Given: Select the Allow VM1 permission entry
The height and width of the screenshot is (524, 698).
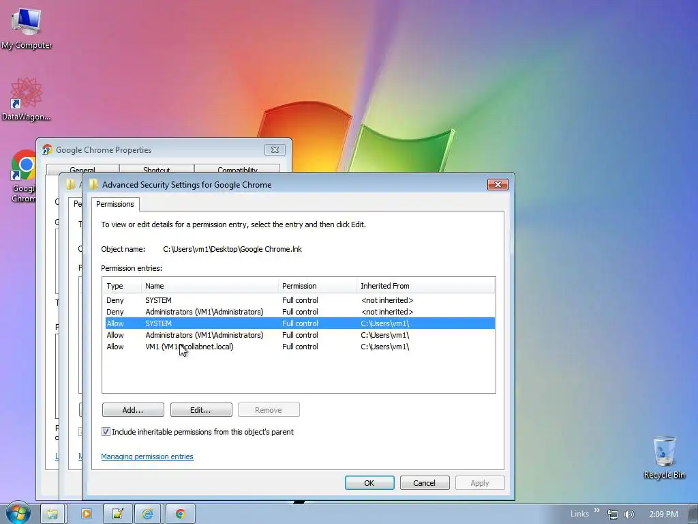Looking at the screenshot, I should pos(300,347).
